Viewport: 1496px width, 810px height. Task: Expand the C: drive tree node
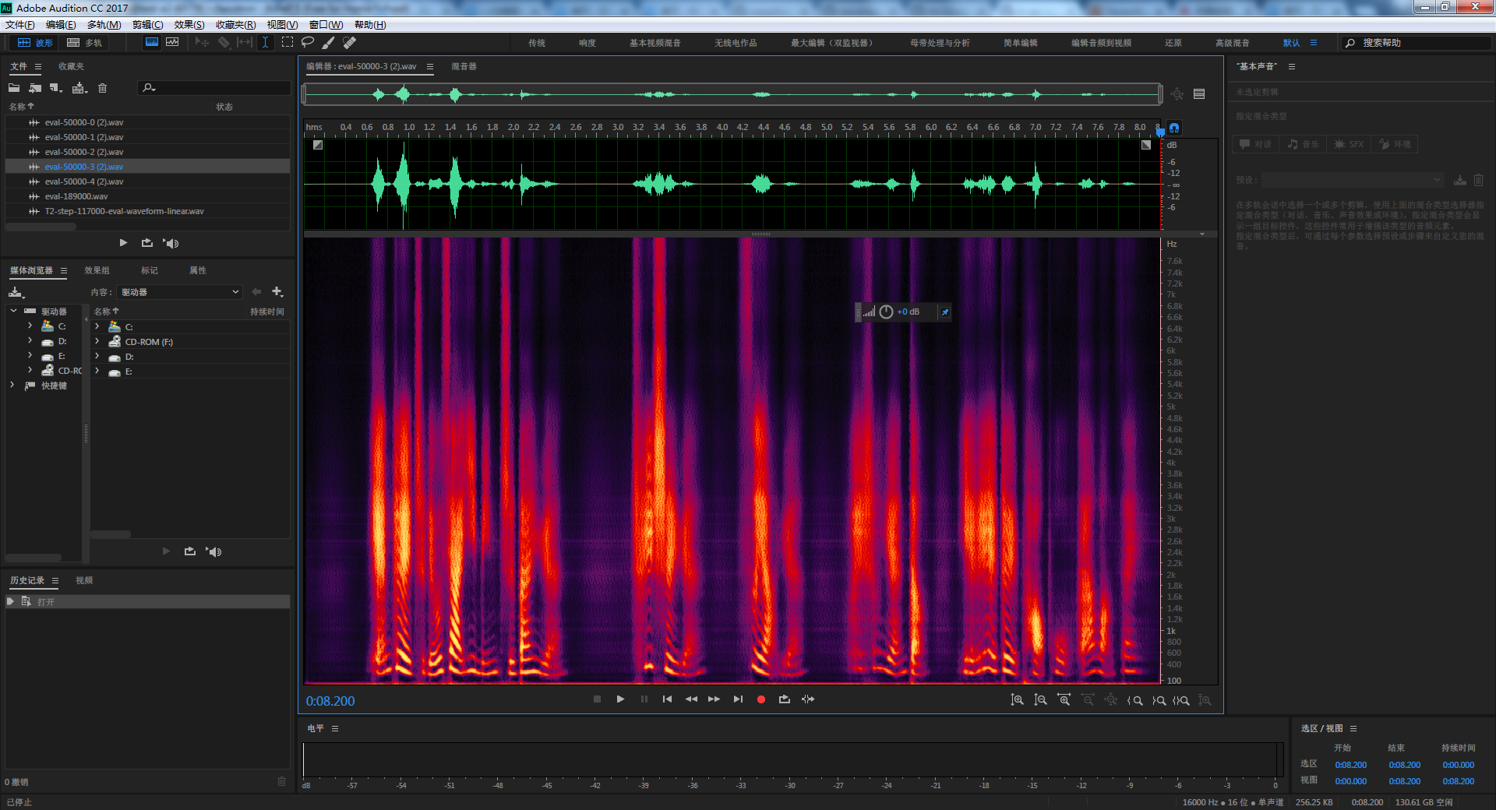(x=30, y=326)
